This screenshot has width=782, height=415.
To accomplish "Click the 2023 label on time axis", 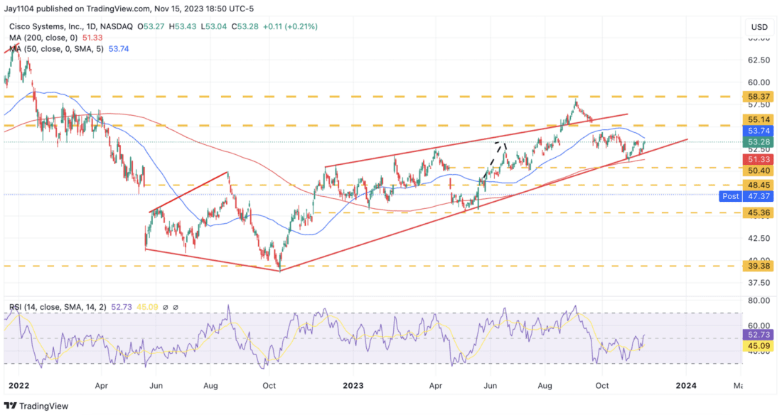I will click(353, 386).
